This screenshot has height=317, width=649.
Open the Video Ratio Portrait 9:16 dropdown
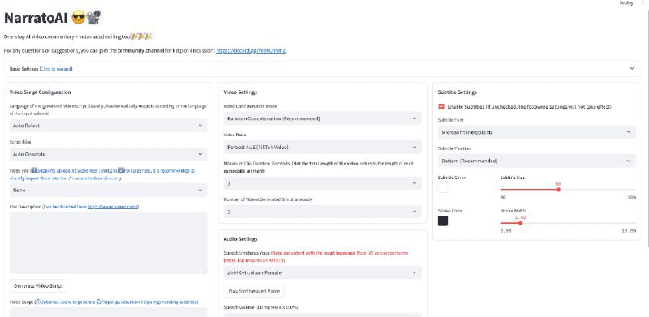coord(322,147)
